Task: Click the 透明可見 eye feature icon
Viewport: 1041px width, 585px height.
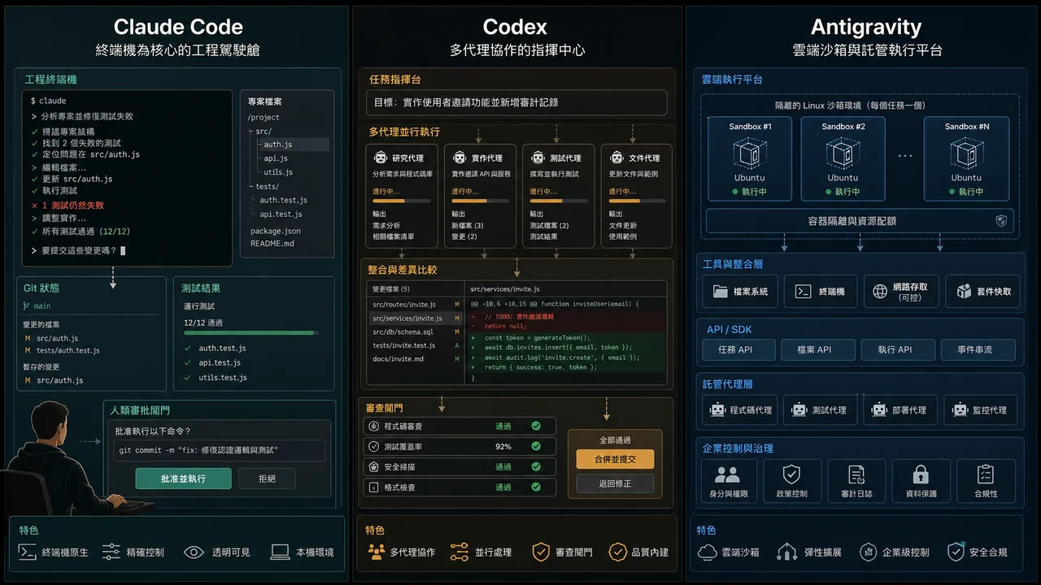Action: pos(194,552)
